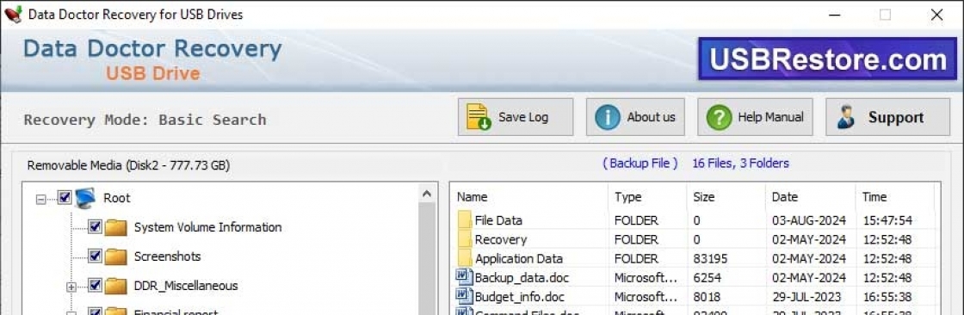Screen dimensions: 964x315
Task: Click the blue info icon in About us
Action: [x=608, y=117]
